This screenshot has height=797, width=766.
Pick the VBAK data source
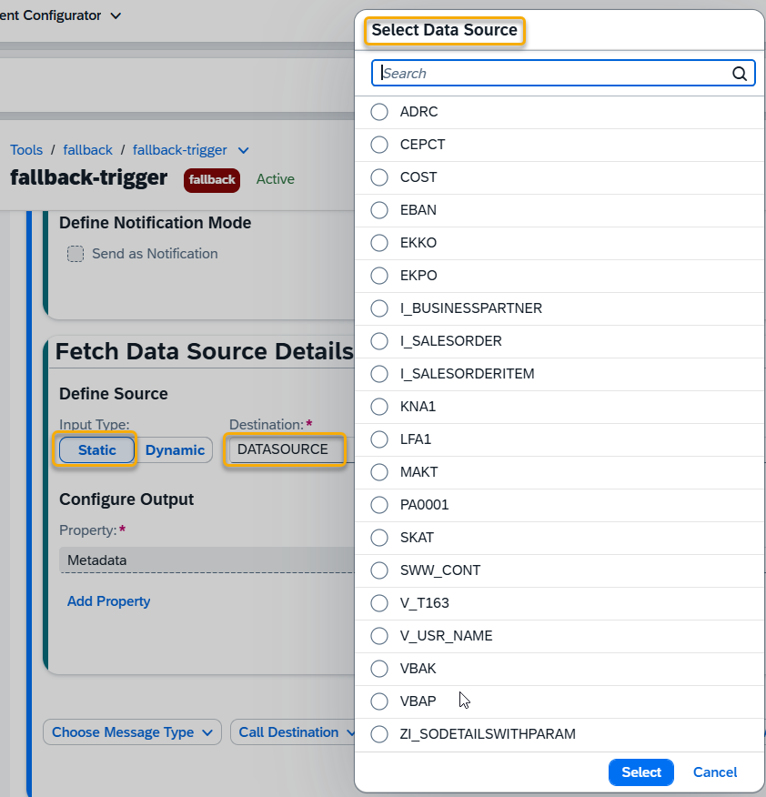click(x=380, y=669)
